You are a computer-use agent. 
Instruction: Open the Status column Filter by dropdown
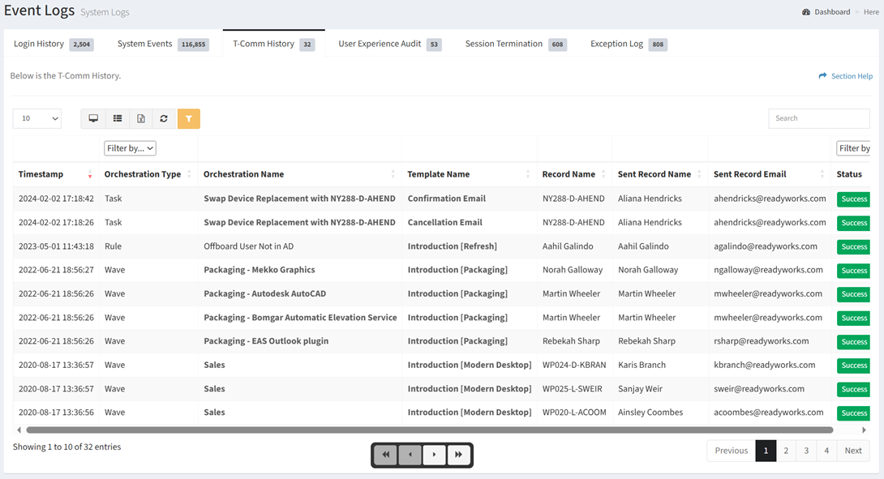click(x=853, y=148)
